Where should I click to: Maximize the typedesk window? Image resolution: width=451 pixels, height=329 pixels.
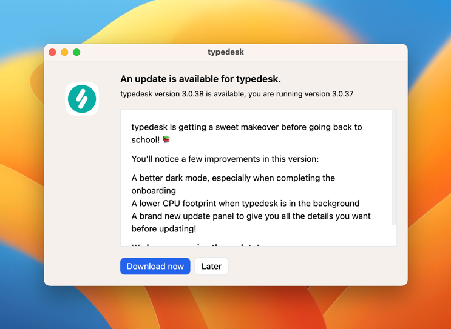pos(76,52)
